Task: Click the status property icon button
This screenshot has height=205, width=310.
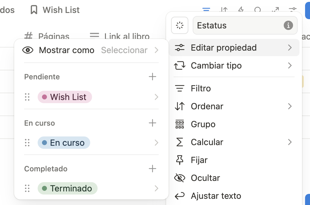Action: pos(179,25)
